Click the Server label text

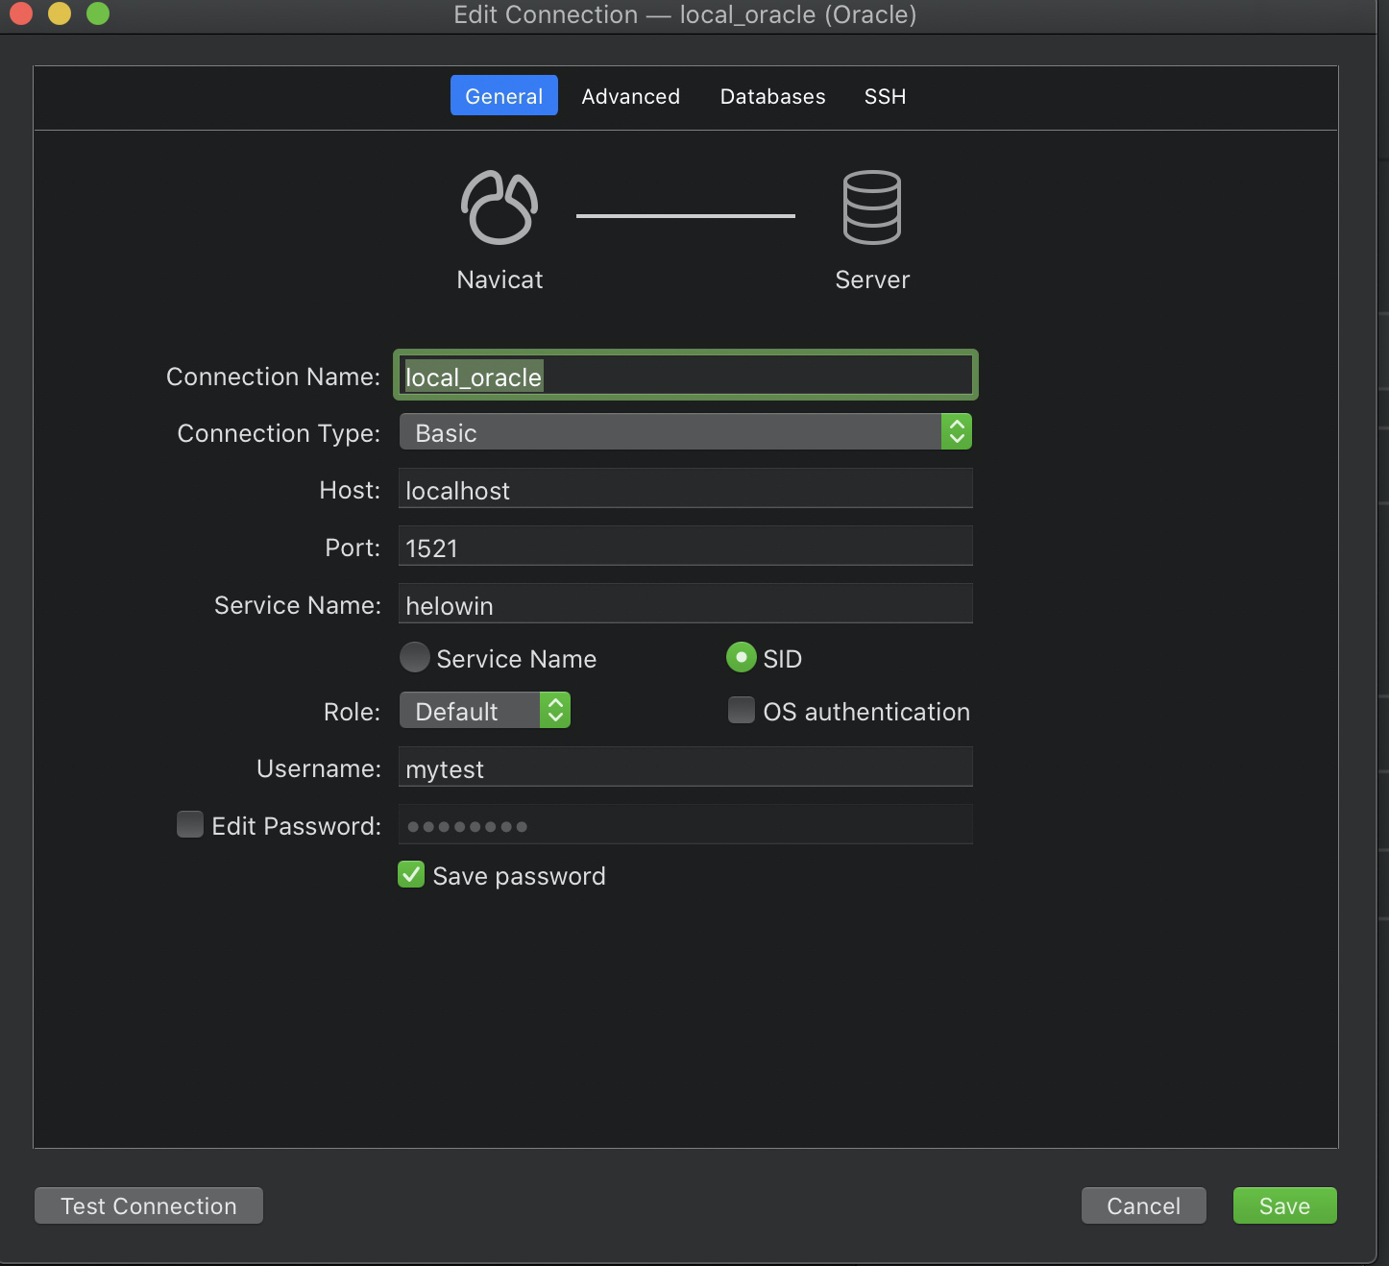pos(872,280)
